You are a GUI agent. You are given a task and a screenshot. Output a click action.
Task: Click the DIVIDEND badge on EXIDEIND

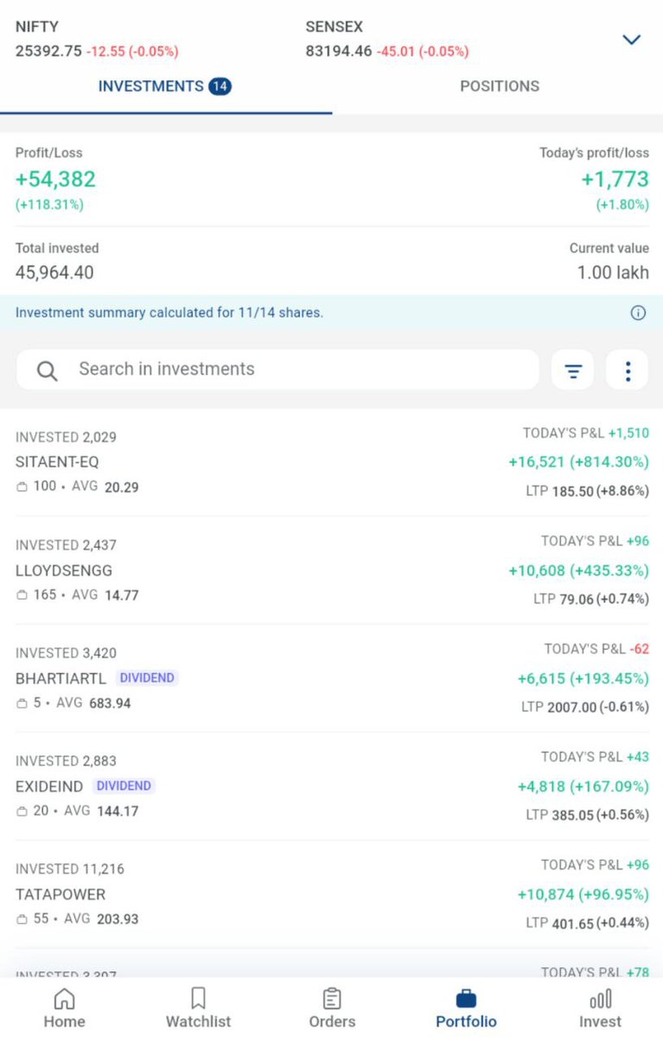click(124, 786)
